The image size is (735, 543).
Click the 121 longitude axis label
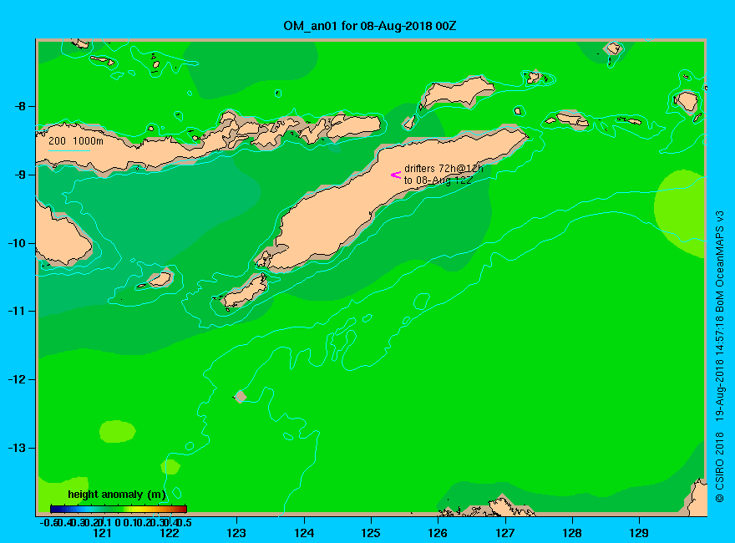(102, 533)
